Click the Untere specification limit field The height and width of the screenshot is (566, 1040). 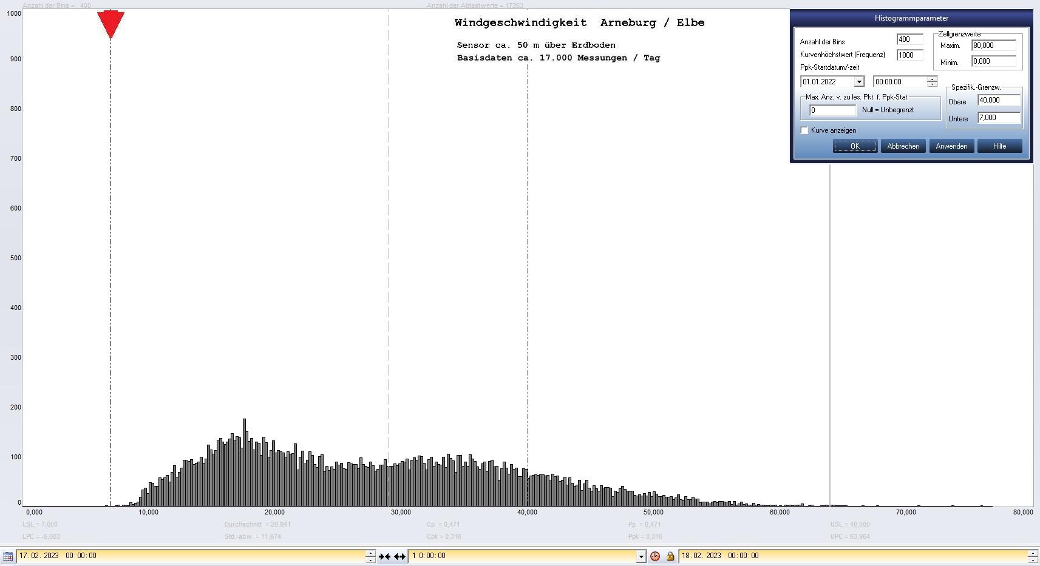(x=999, y=118)
